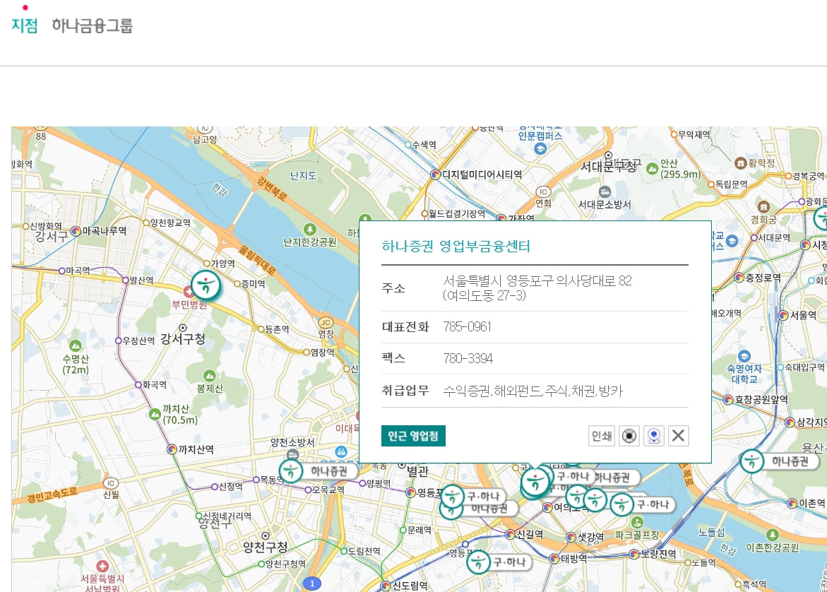The height and width of the screenshot is (592, 827).
Task: Click the address 서울특별시 영등포구 의사당대로 82
Action: (537, 280)
